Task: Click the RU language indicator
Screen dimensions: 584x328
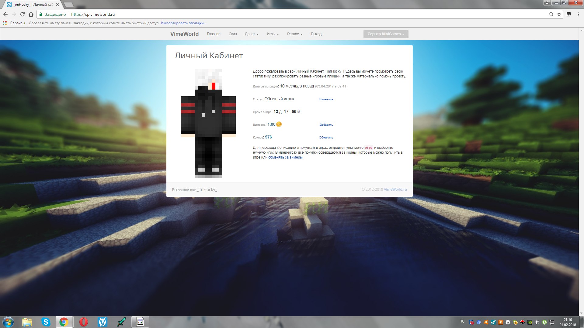Action: 462,321
